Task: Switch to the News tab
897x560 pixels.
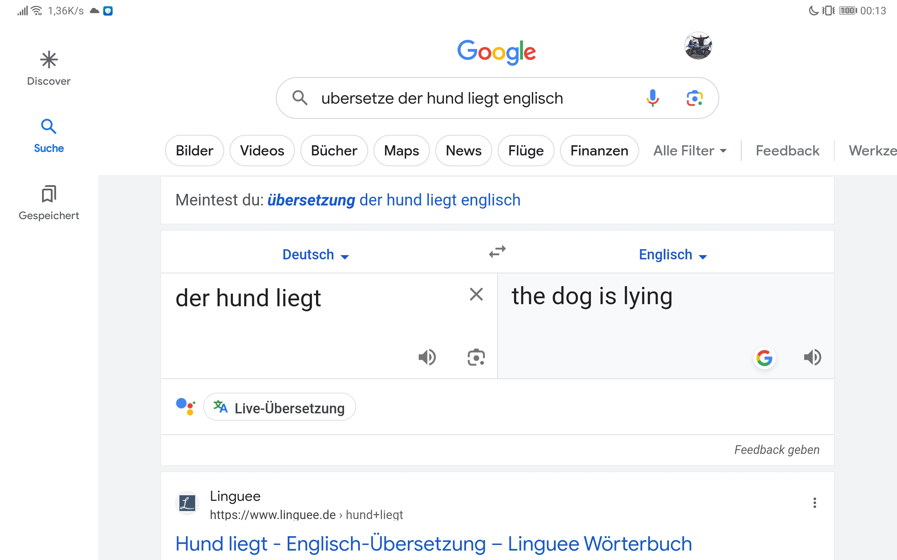Action: (463, 151)
